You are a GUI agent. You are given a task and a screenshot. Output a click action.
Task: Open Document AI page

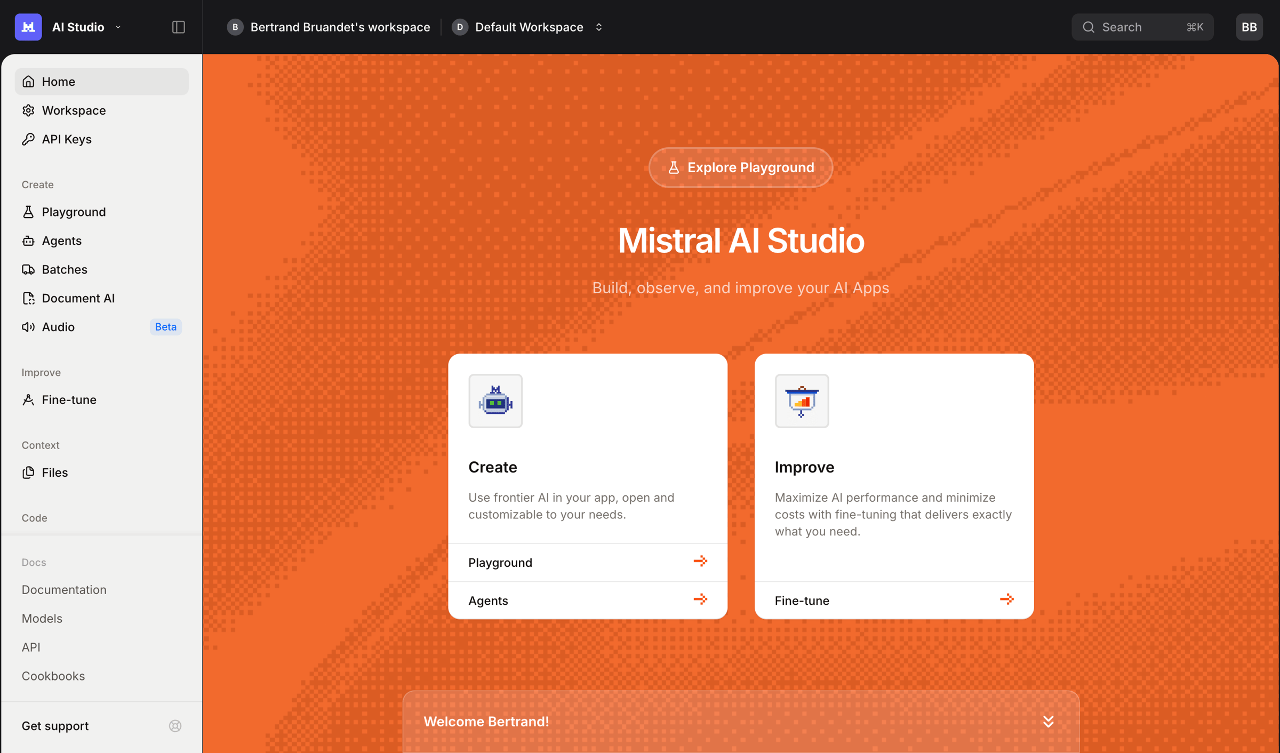101,298
